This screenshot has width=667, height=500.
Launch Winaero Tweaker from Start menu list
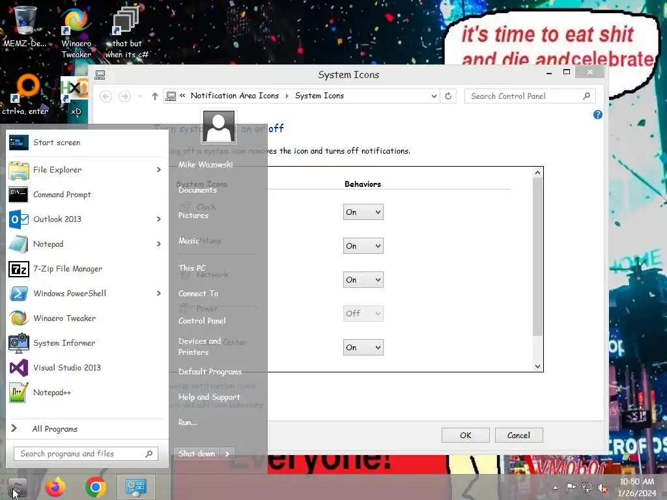point(85,318)
